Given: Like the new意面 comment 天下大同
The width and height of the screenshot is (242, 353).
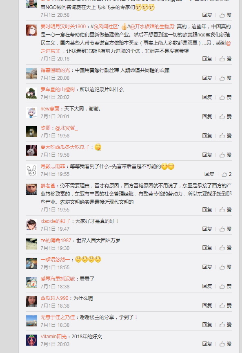Looking at the screenshot, I should click(225, 117).
